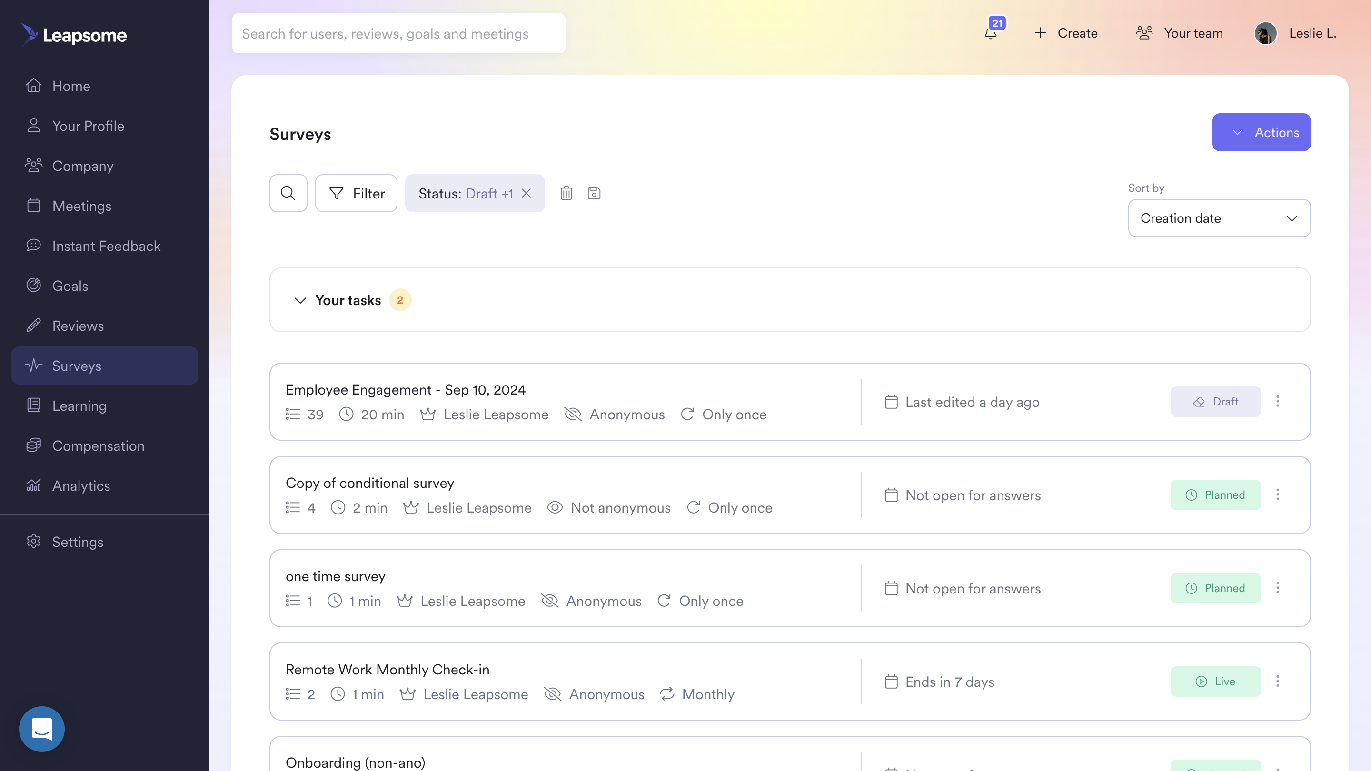Open Settings in sidebar
1371x771 pixels.
[x=105, y=542]
